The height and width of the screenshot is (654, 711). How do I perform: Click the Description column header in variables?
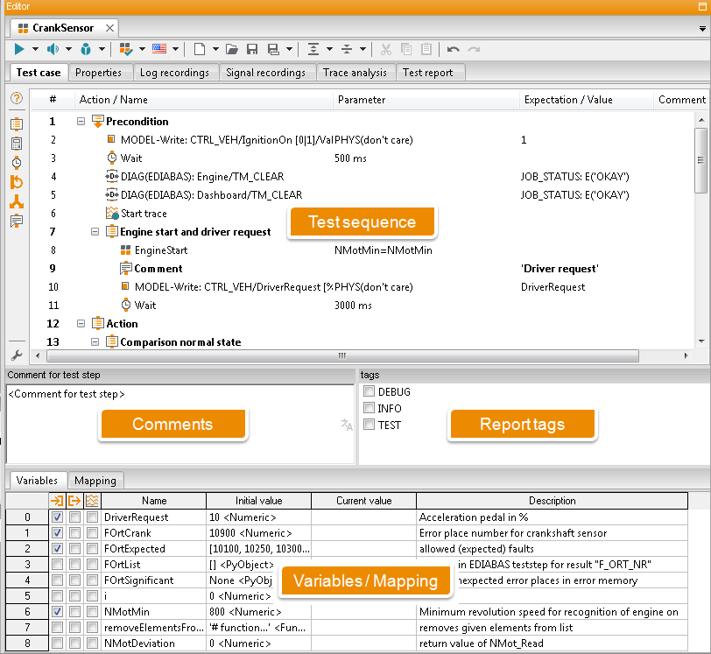pos(552,501)
